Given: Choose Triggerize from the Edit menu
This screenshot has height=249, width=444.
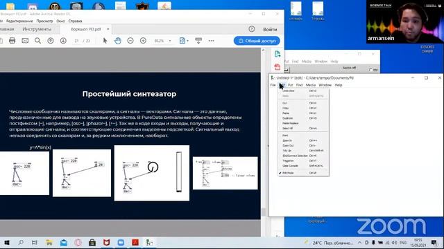Looking at the screenshot, I should pos(303,161).
